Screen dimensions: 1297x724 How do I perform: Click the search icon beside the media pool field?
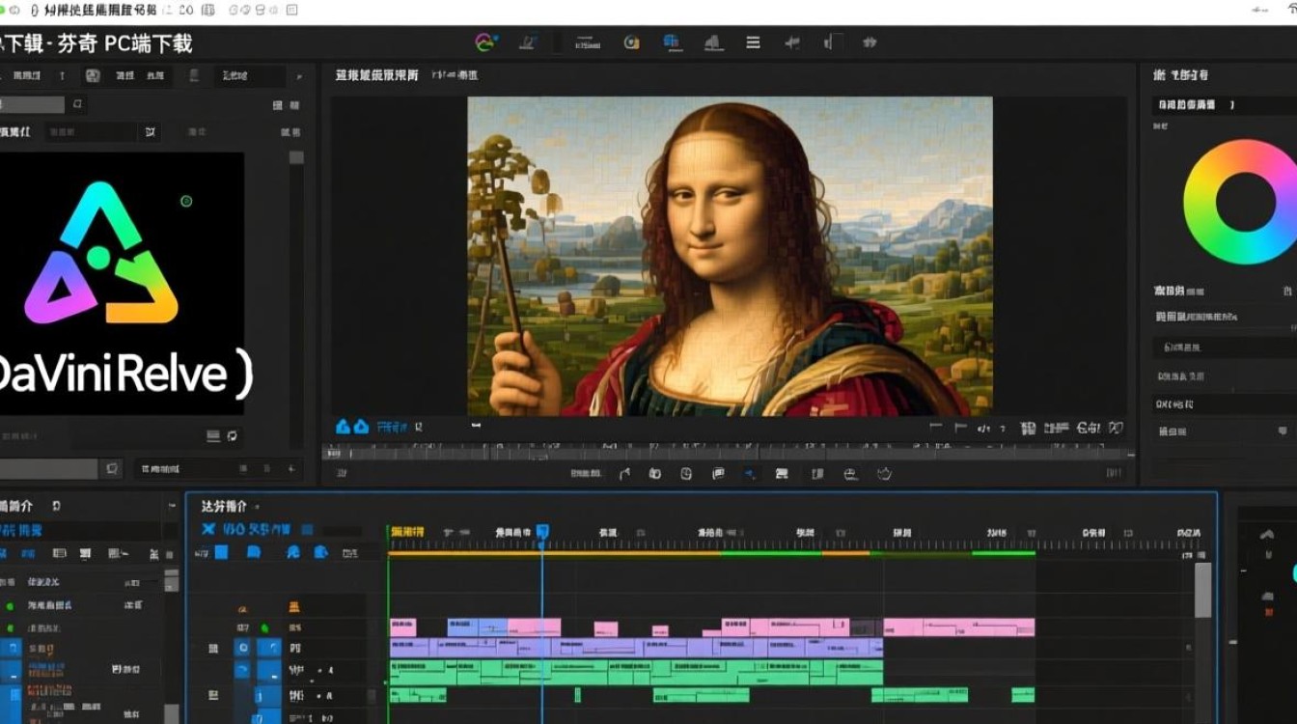coord(78,104)
